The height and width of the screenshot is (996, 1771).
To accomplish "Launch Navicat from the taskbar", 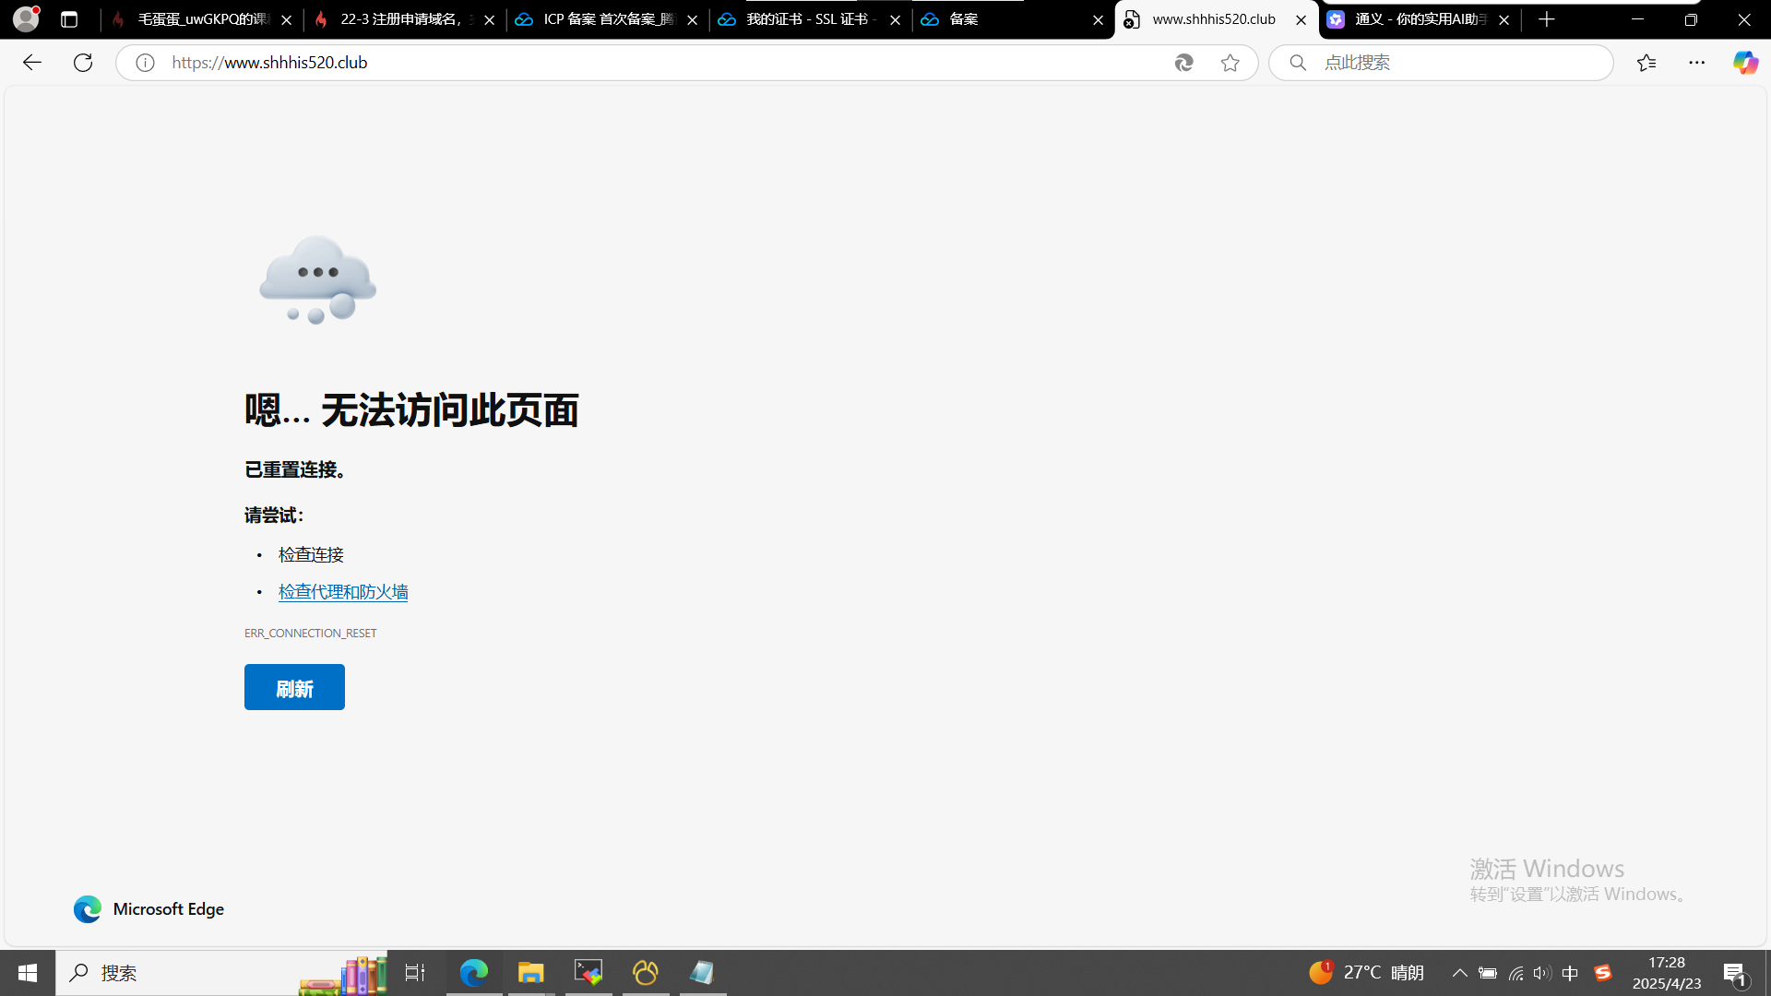I will click(645, 972).
